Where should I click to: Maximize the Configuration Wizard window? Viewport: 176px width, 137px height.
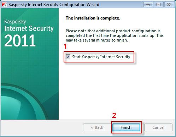pos(158,5)
